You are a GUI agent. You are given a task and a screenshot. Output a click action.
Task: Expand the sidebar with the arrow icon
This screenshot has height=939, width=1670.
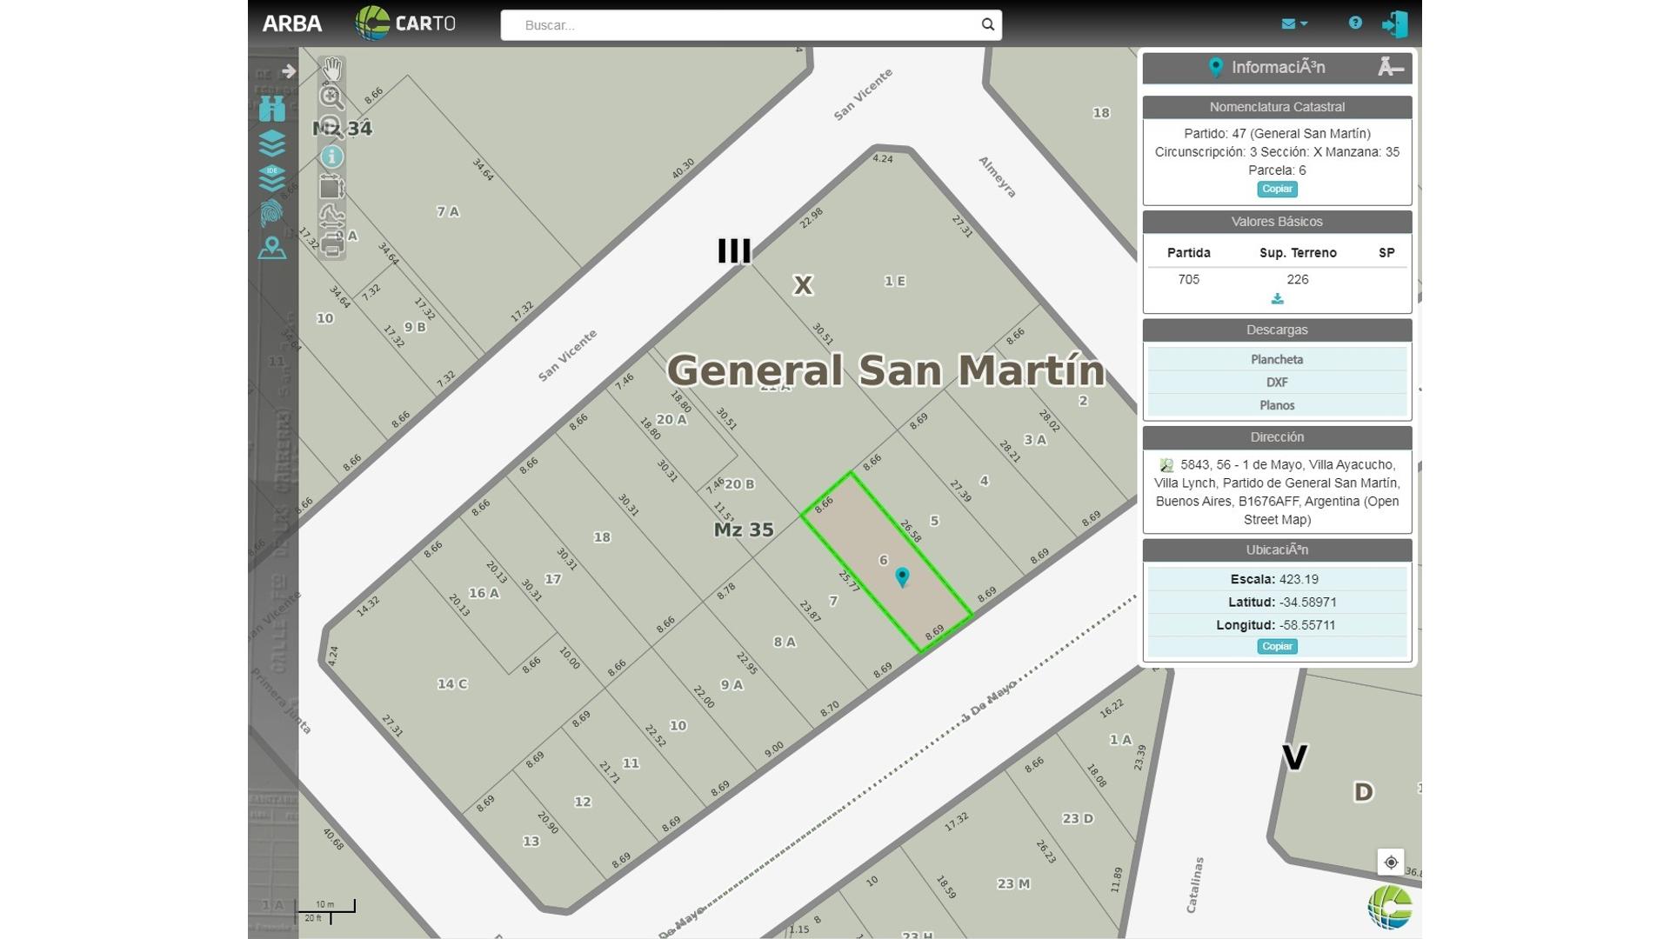pos(289,71)
